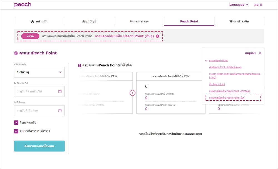Select the Peach Point CNY card header

pyautogui.click(x=171, y=76)
